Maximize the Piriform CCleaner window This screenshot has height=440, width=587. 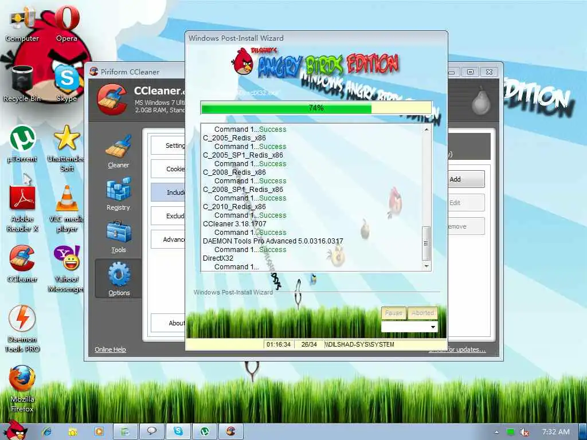click(x=470, y=72)
